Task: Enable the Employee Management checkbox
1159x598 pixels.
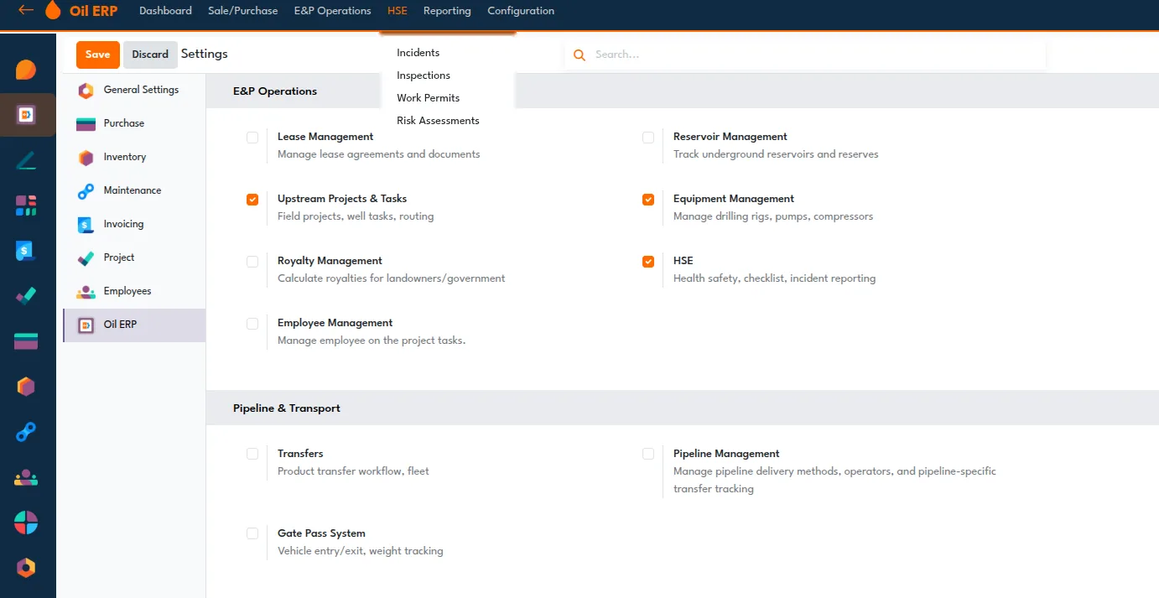Action: (x=252, y=324)
